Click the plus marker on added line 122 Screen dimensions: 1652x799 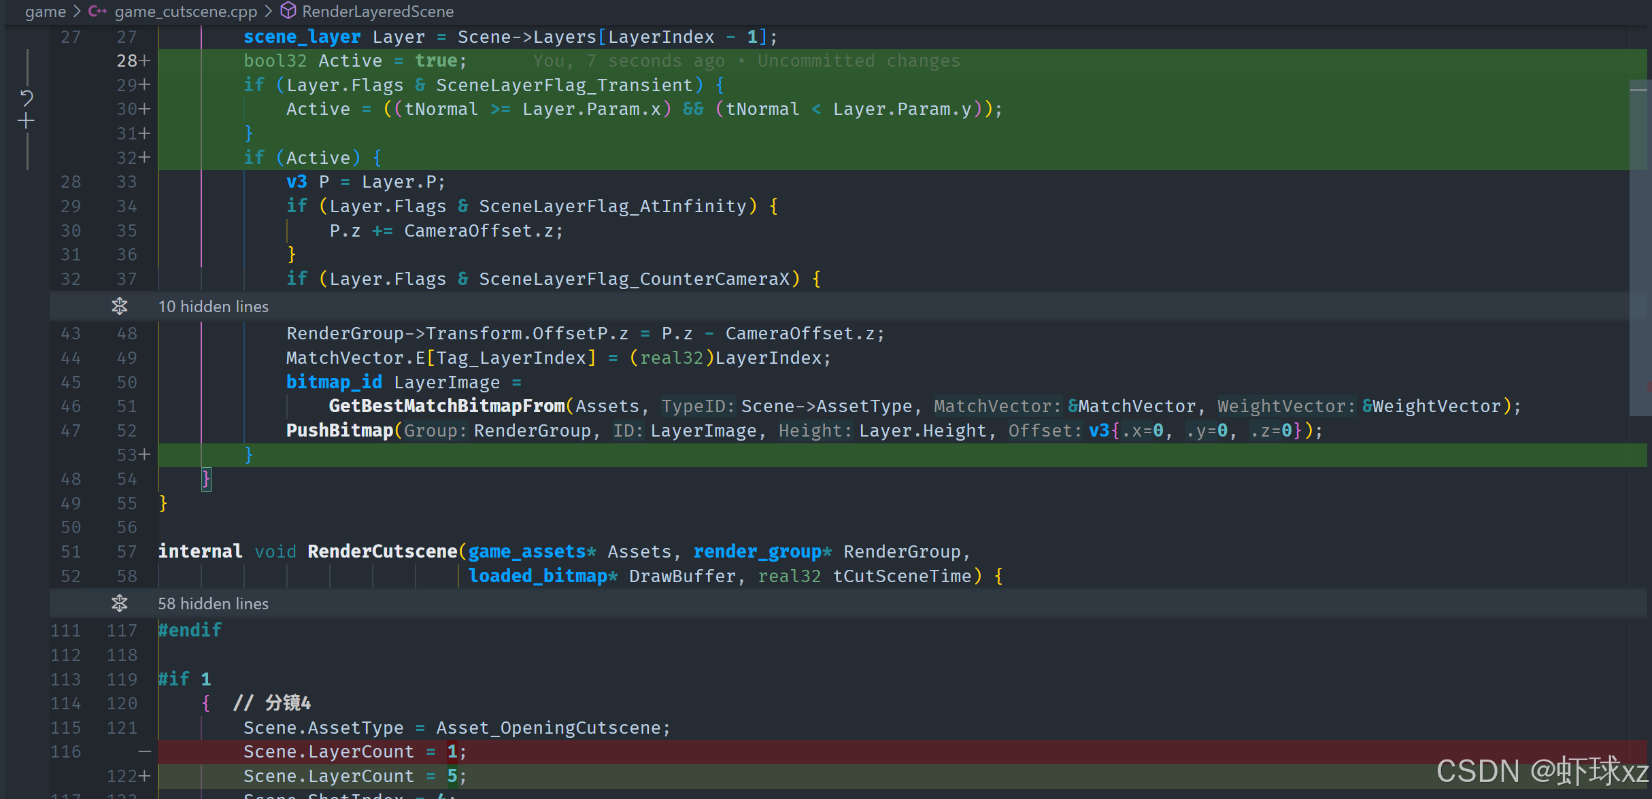click(144, 776)
